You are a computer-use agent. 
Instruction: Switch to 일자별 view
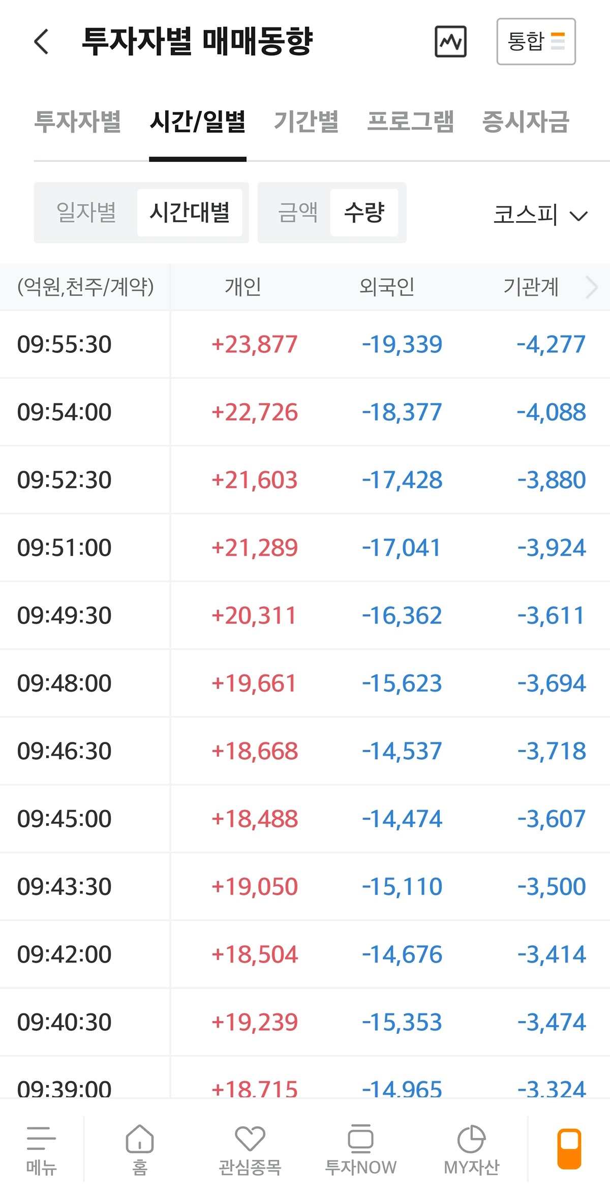click(x=86, y=213)
